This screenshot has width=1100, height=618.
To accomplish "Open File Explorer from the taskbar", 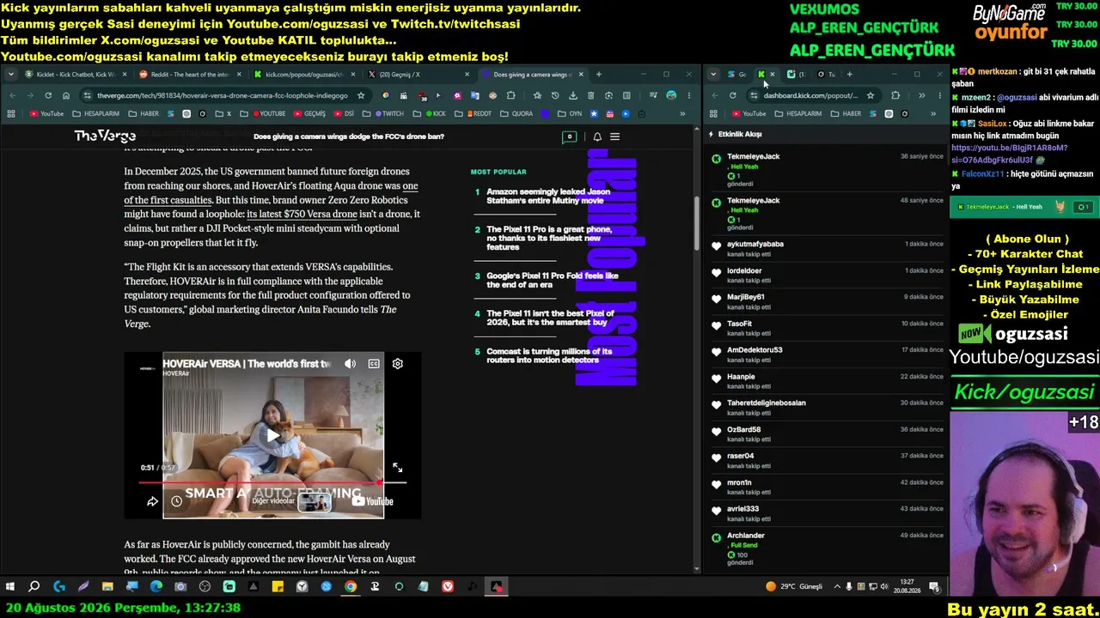I will point(107,587).
